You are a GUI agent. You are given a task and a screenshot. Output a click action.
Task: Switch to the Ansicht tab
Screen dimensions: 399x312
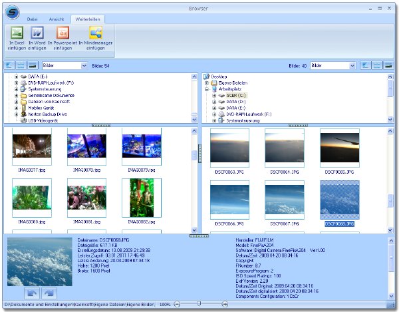tap(57, 19)
